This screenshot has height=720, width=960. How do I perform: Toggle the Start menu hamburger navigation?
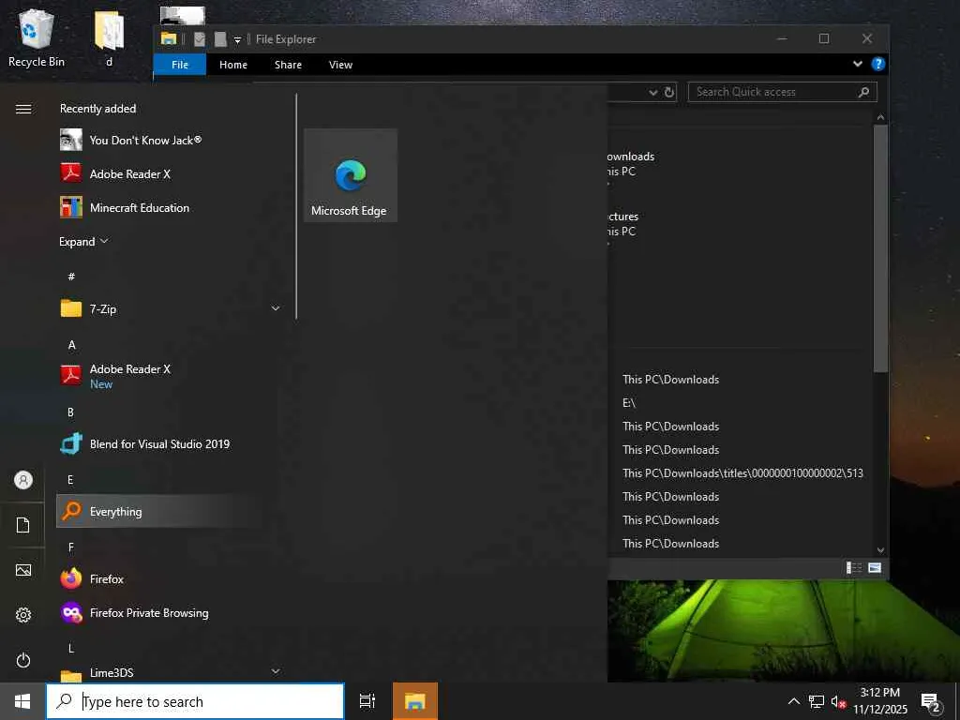(23, 109)
